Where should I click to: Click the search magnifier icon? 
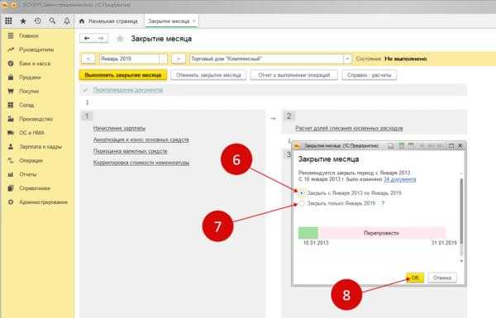[53, 21]
